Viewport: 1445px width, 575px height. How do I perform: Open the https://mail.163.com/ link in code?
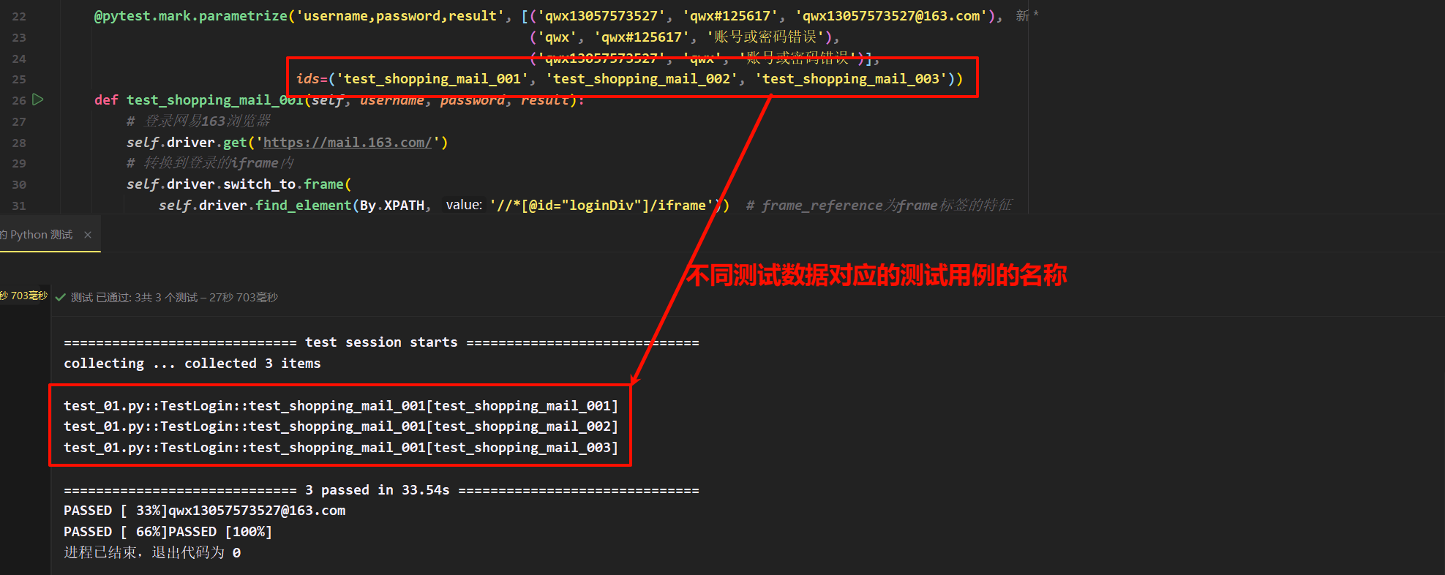pos(348,143)
